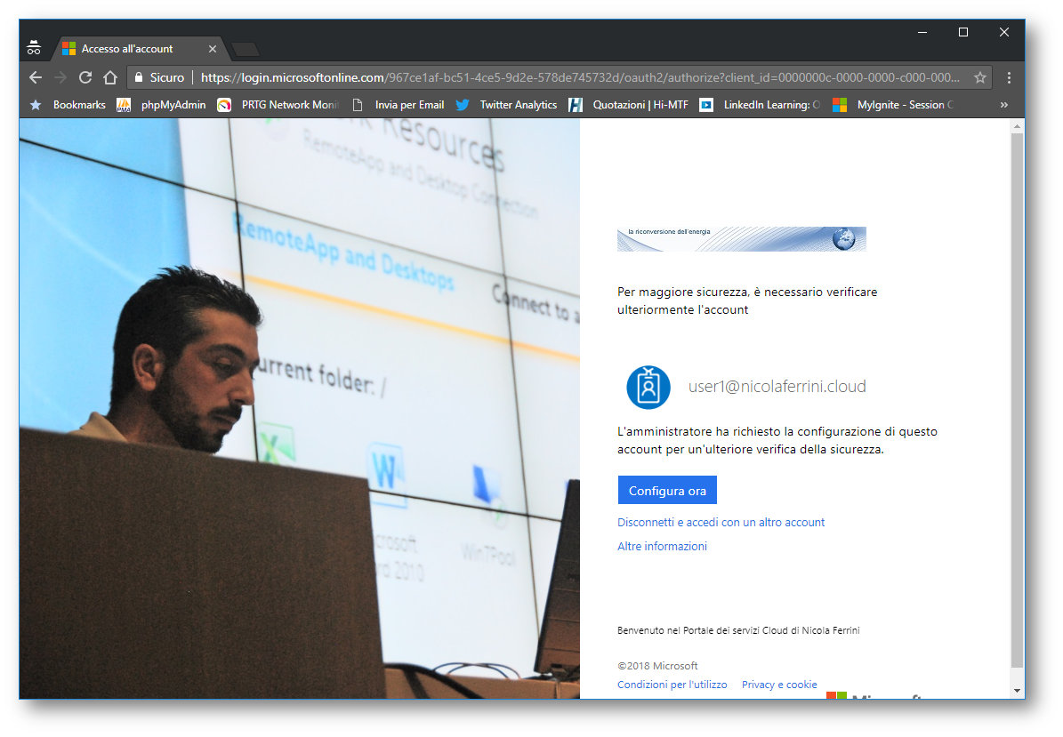Open the MyIgnite - Session bookmark
This screenshot has height=737, width=1063.
893,104
